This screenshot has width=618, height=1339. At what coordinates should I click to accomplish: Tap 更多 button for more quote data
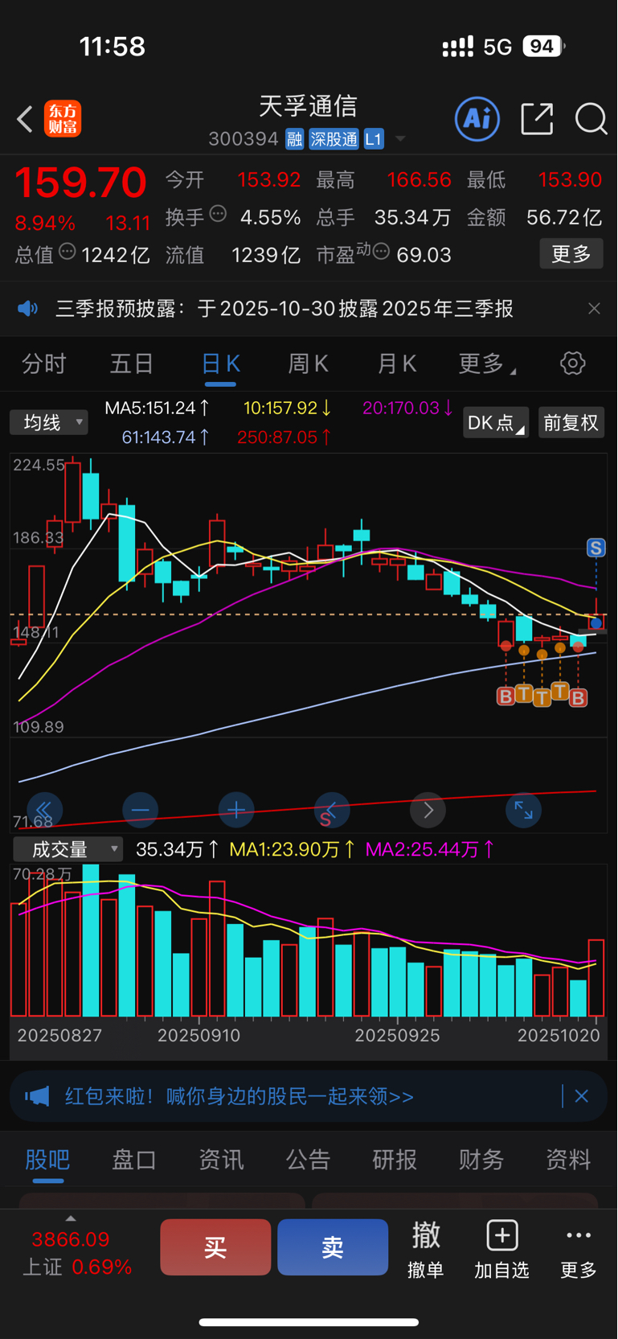(571, 254)
